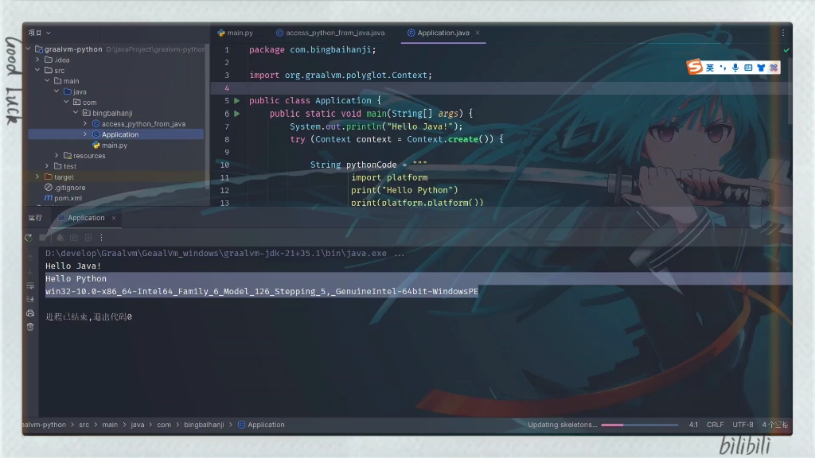Collapse the main folder
Image resolution: width=815 pixels, height=458 pixels.
coord(47,81)
